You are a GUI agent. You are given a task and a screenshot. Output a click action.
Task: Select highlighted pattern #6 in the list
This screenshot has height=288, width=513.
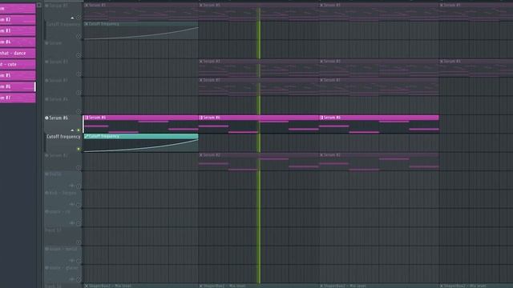(x=18, y=86)
